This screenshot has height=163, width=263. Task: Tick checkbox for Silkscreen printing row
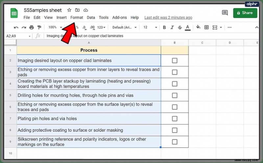(175, 142)
